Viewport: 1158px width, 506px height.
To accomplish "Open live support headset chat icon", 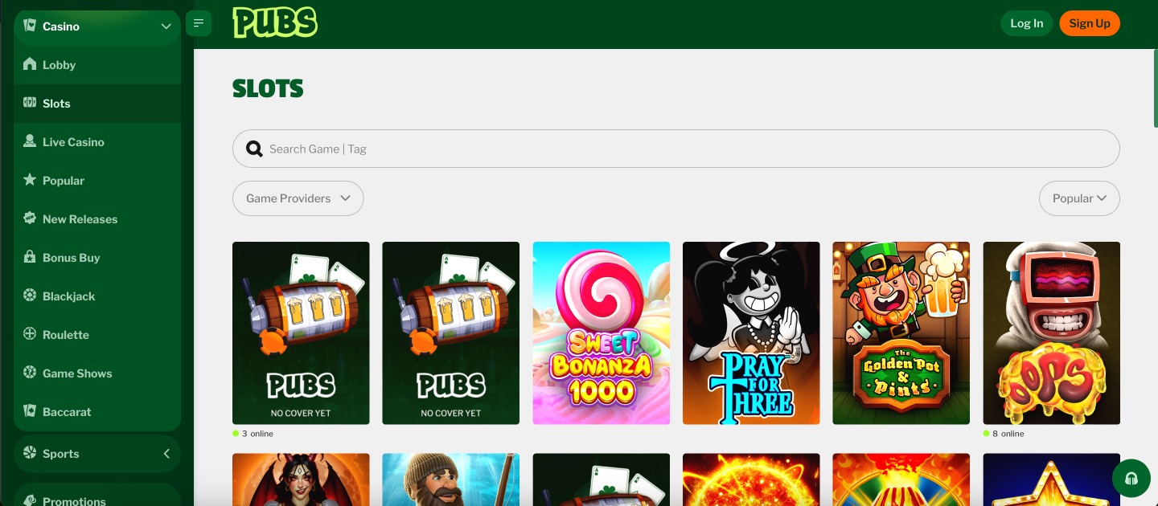I will point(1131,479).
